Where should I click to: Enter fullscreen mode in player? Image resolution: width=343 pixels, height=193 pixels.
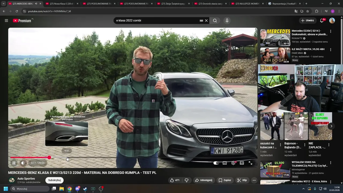click(250, 163)
